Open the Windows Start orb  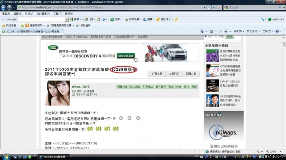[6, 156]
